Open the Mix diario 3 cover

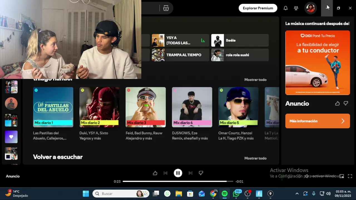pyautogui.click(x=146, y=107)
